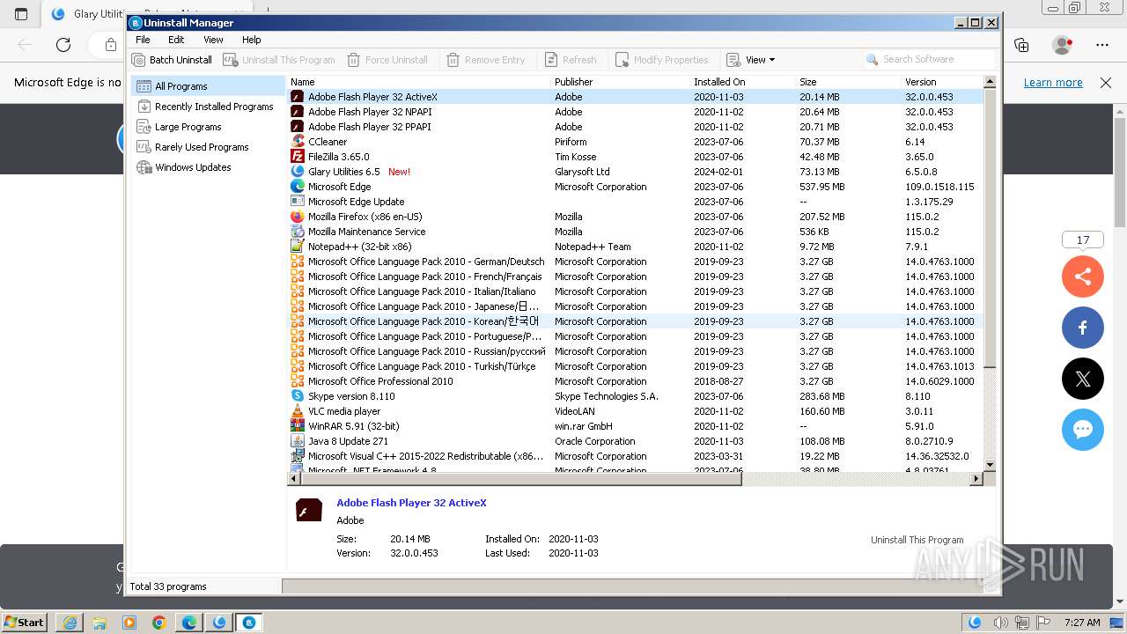Click the Refresh toolbar button
Image resolution: width=1127 pixels, height=634 pixels.
click(x=571, y=60)
